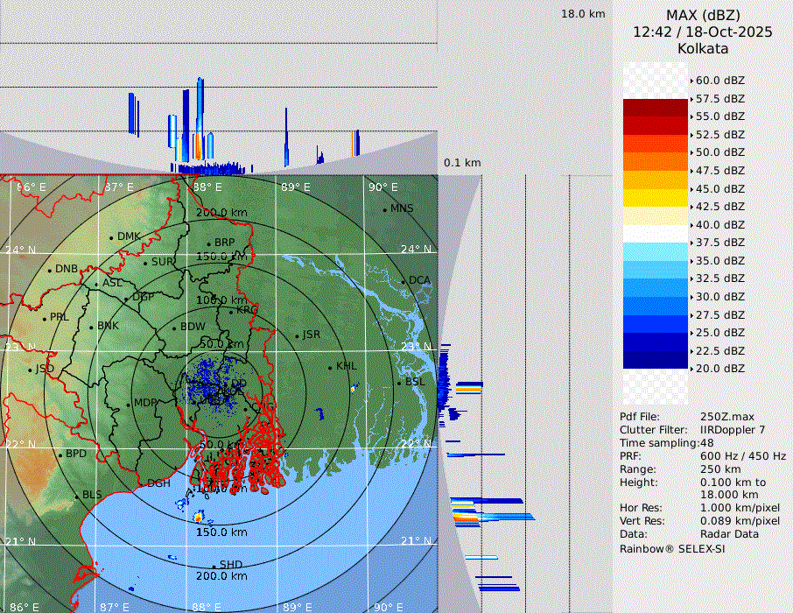Image resolution: width=793 pixels, height=613 pixels.
Task: Select the JSR station marker dot
Action: pos(296,336)
